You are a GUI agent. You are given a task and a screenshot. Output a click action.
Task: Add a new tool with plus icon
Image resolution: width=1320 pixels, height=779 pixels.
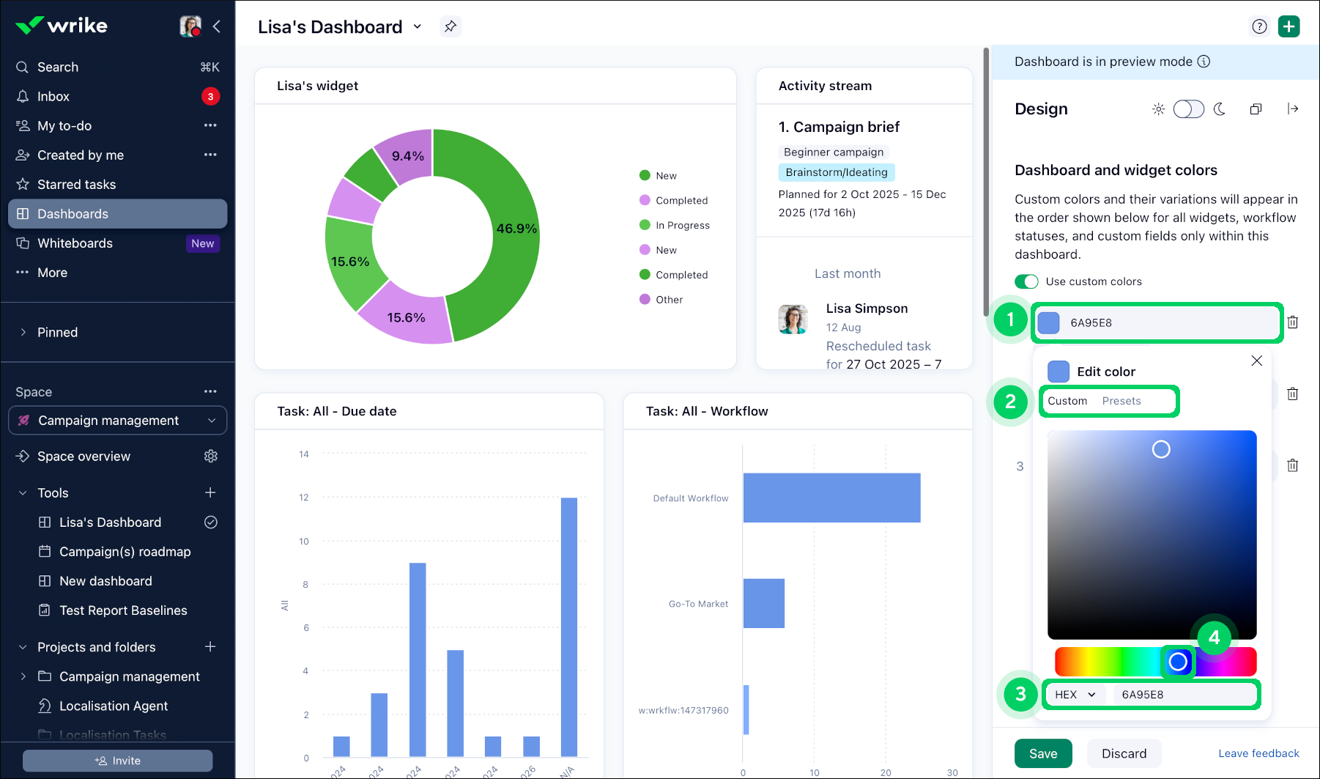pyautogui.click(x=210, y=492)
